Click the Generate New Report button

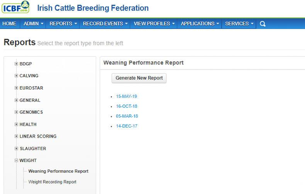pos(139,78)
